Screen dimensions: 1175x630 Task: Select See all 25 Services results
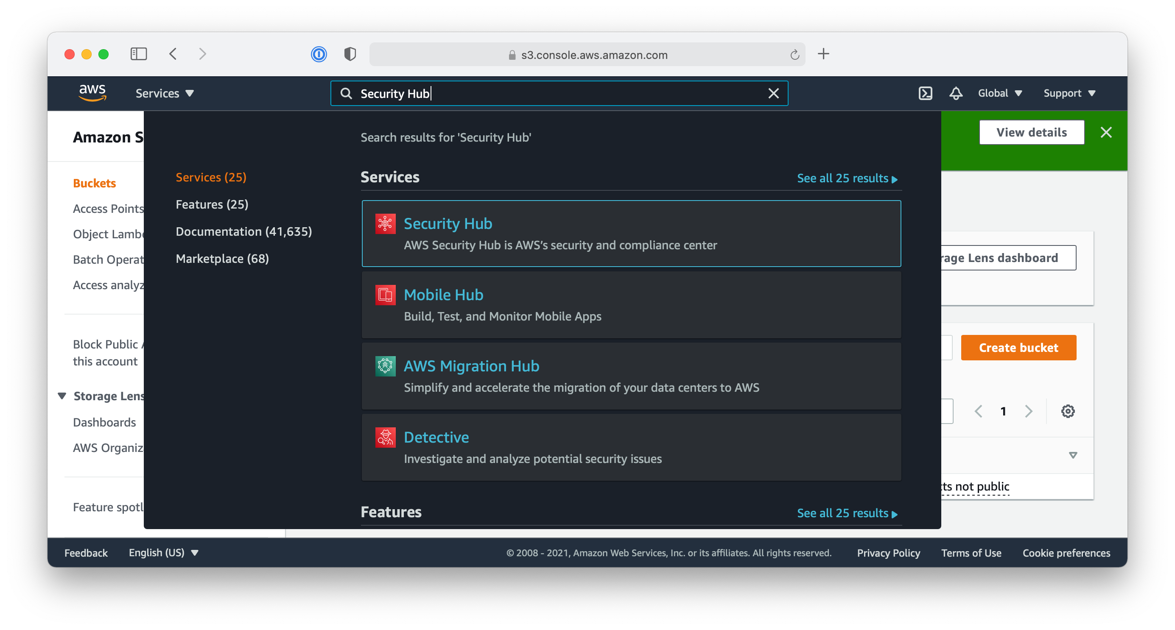(846, 178)
